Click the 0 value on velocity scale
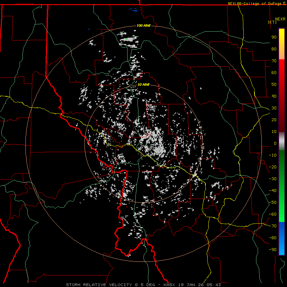 [275, 143]
